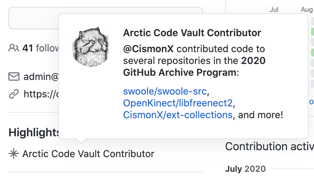Click the Arctic Code Vault Contributor highlight label
314x178 pixels.
pos(88,154)
